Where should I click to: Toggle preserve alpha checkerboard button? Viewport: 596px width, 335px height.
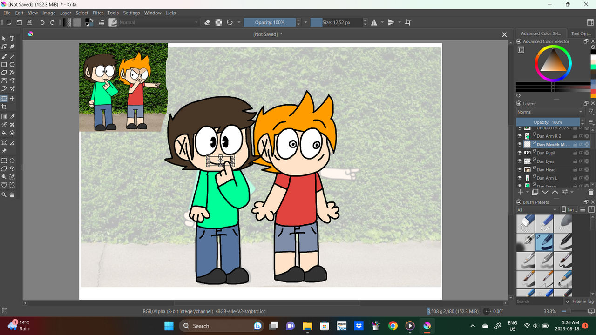click(218, 22)
